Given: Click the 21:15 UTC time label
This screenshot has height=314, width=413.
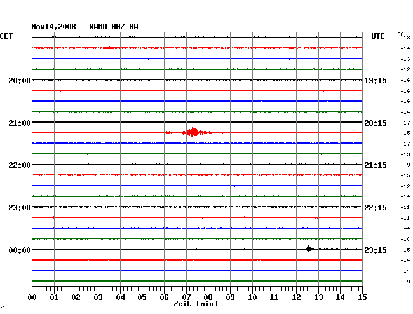Looking at the screenshot, I should 376,165.
